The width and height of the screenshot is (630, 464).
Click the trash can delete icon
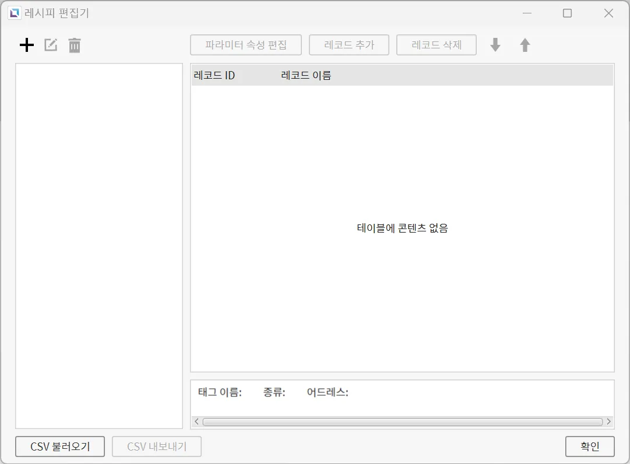[x=75, y=45]
